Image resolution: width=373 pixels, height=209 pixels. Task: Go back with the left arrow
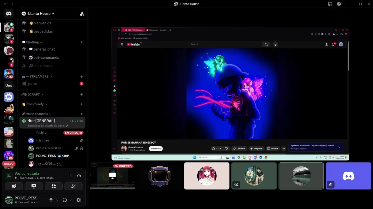pyautogui.click(x=6, y=4)
